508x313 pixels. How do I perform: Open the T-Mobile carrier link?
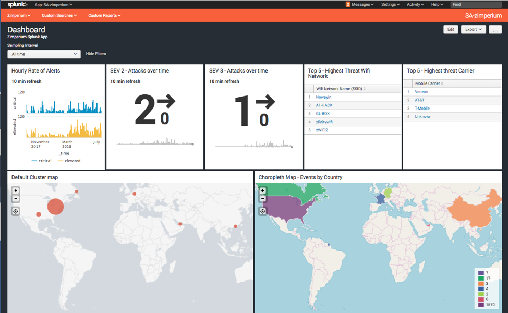point(422,108)
